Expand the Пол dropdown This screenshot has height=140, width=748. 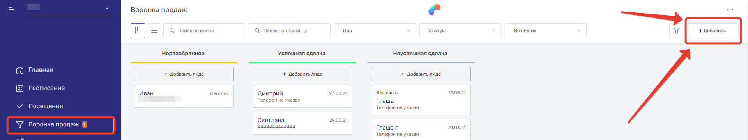(x=375, y=31)
